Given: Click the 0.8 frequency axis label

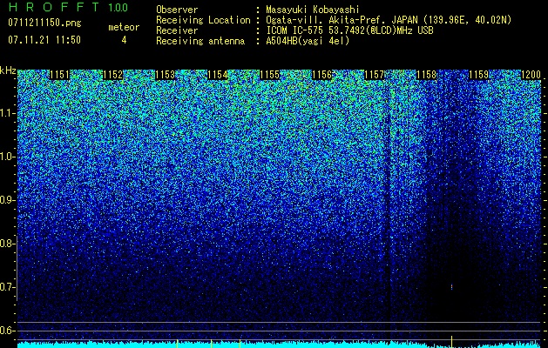Looking at the screenshot, I should pos(8,244).
